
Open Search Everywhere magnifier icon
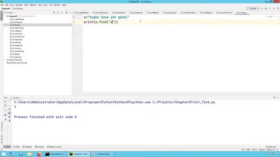pyautogui.click(x=278, y=8)
